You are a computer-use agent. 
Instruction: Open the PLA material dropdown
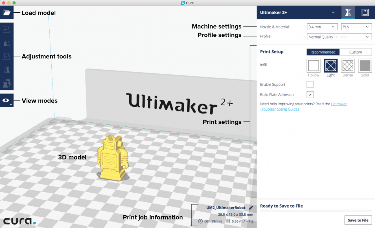click(x=356, y=27)
